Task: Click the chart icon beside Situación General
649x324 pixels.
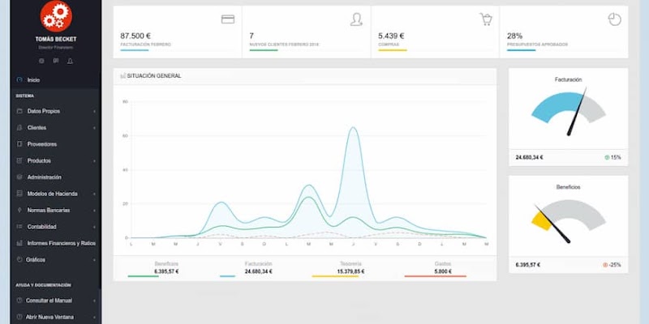Action: (122, 75)
